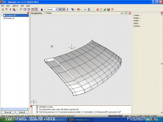
Task: Open the Objects level icon dropdown arrow
Action: pos(17,9)
